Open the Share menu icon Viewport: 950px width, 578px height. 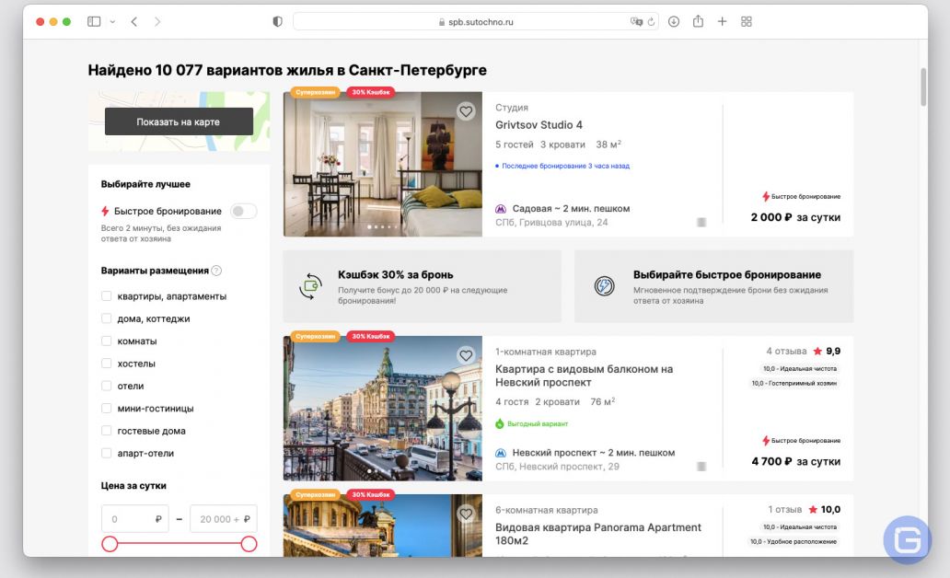[698, 21]
